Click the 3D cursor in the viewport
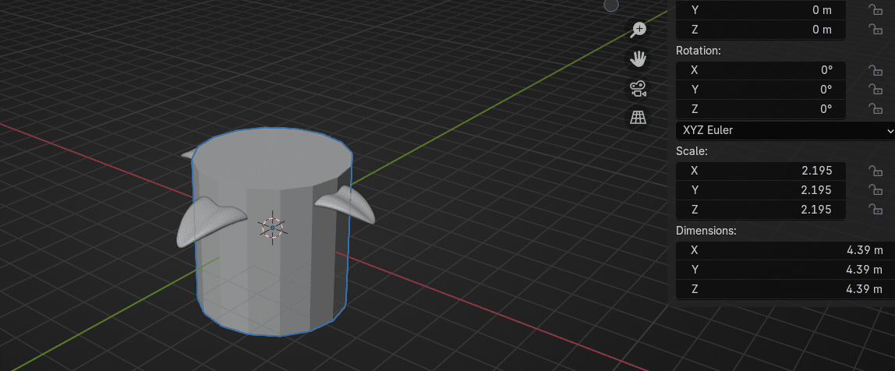The width and height of the screenshot is (895, 371). tap(272, 228)
